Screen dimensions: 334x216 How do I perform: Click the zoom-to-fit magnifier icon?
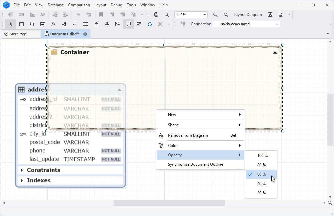[156, 15]
